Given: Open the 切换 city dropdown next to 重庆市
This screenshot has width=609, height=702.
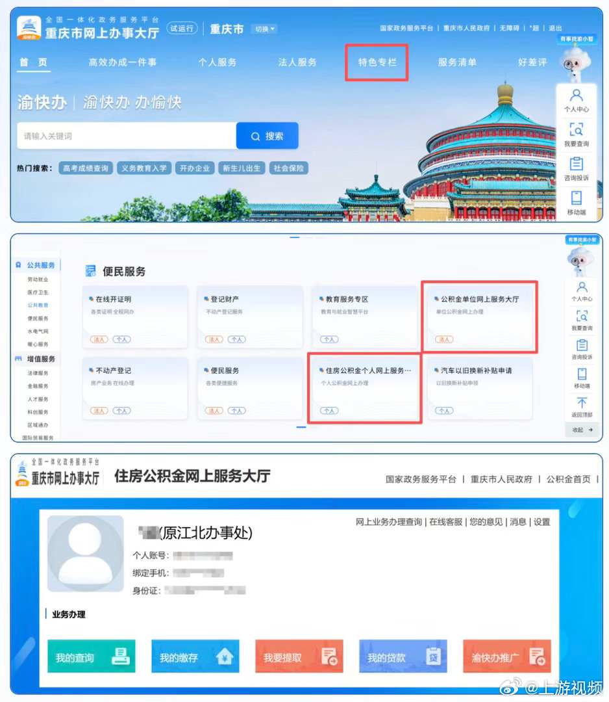Looking at the screenshot, I should 264,29.
